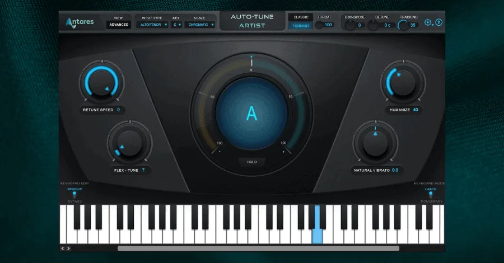504x263 pixels.
Task: Click the Hold button under pitch display
Action: pos(251,162)
